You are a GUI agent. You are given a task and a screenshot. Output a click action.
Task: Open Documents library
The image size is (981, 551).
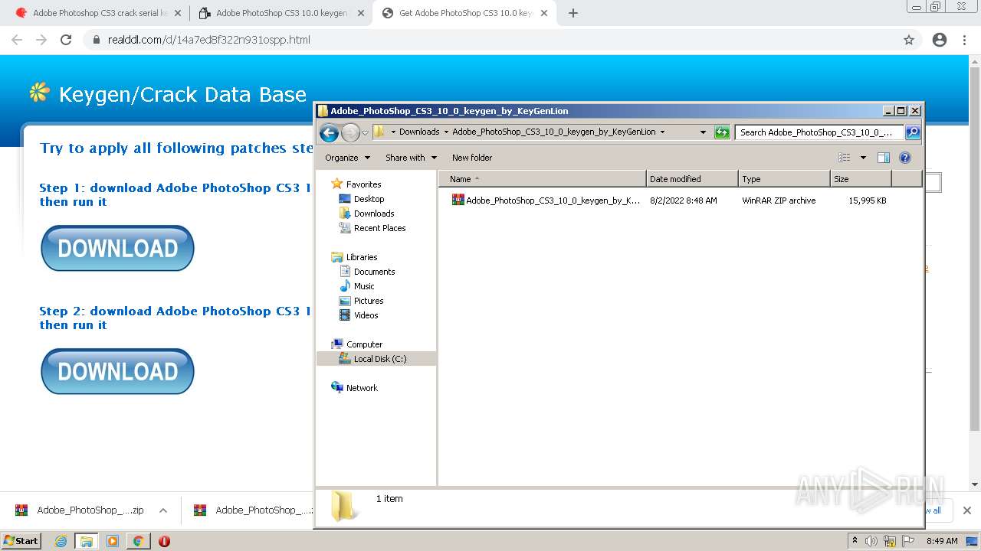[374, 272]
